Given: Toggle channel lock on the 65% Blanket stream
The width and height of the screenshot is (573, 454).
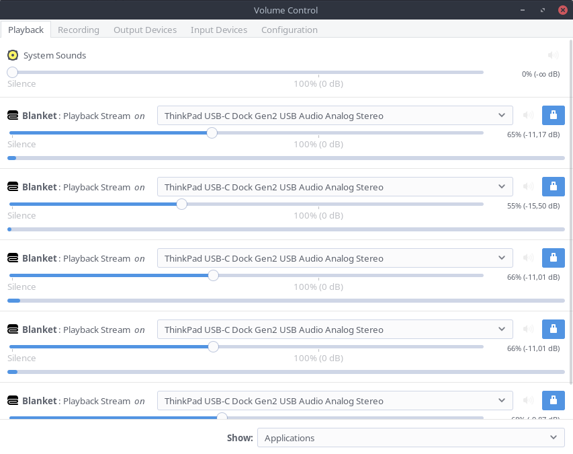Looking at the screenshot, I should coord(553,116).
